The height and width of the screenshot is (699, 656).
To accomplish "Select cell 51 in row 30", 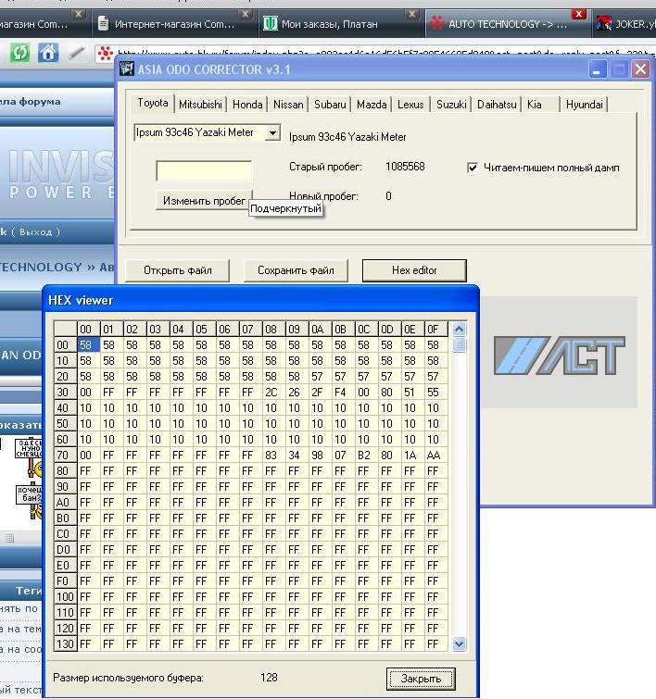I will [413, 393].
